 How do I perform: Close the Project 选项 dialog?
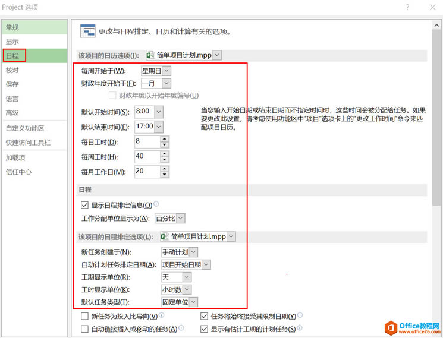point(432,7)
